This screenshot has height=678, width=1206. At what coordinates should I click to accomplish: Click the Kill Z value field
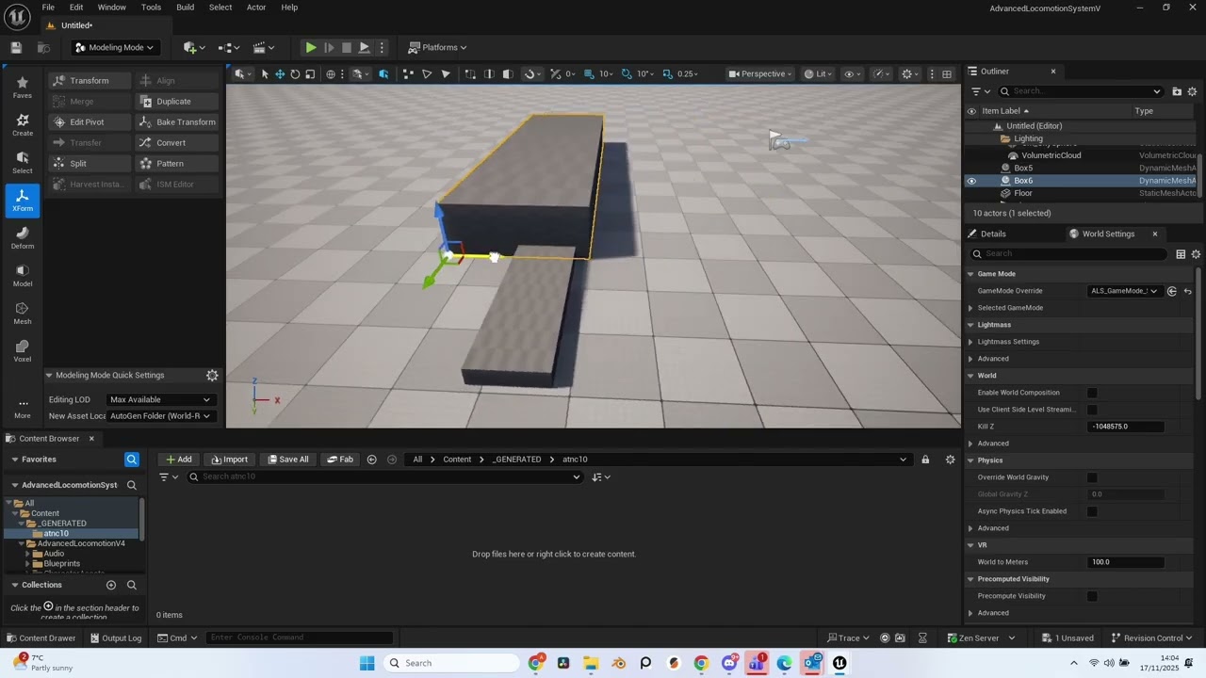1125,427
